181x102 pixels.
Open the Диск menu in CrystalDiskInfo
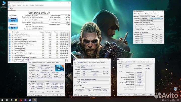(27, 5)
